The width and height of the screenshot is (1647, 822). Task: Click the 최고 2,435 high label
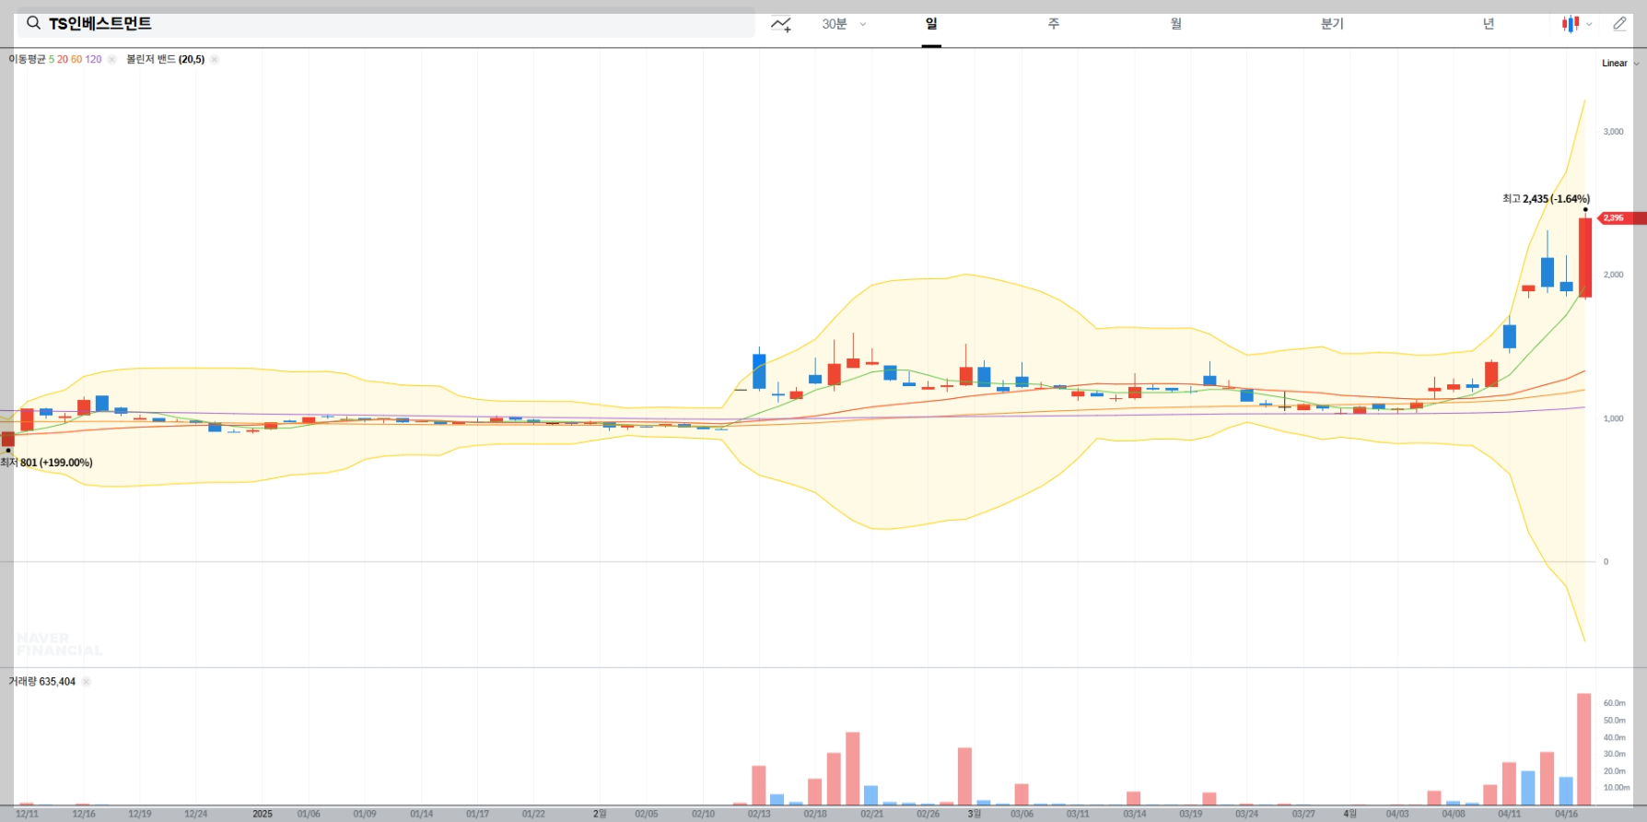(1546, 199)
